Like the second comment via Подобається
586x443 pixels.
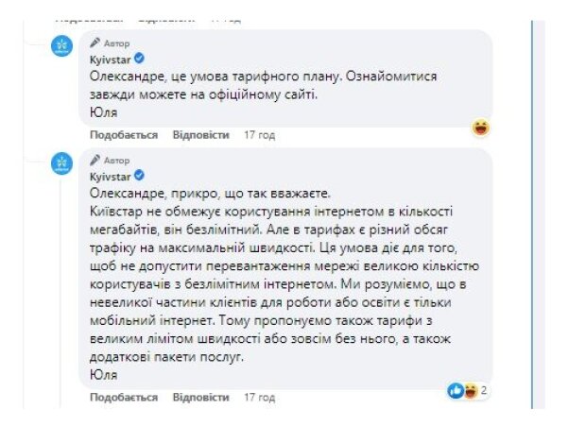tap(124, 398)
